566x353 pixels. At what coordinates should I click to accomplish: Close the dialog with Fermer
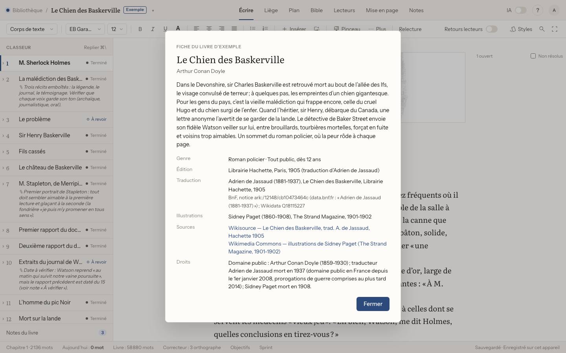click(x=373, y=304)
